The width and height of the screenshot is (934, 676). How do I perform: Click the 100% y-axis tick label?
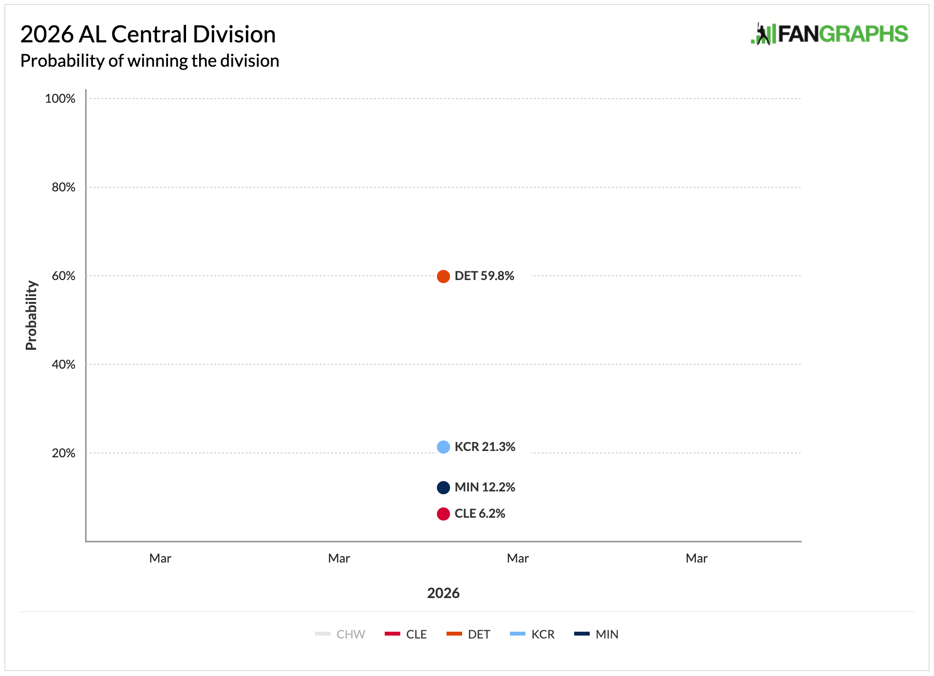(x=60, y=98)
